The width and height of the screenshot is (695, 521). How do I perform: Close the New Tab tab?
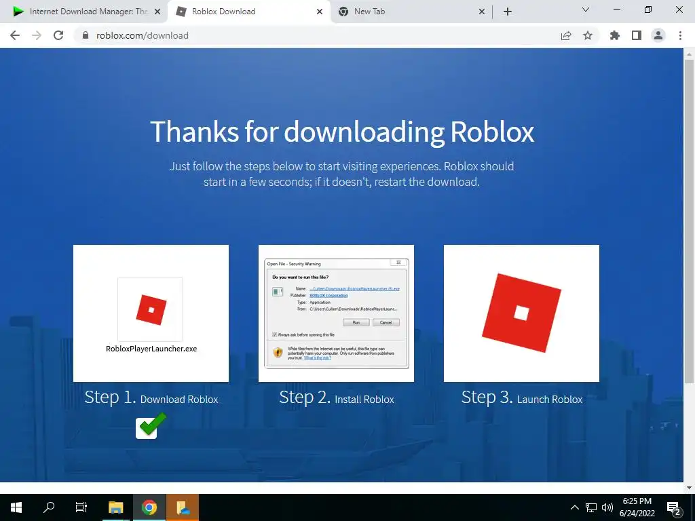[482, 12]
